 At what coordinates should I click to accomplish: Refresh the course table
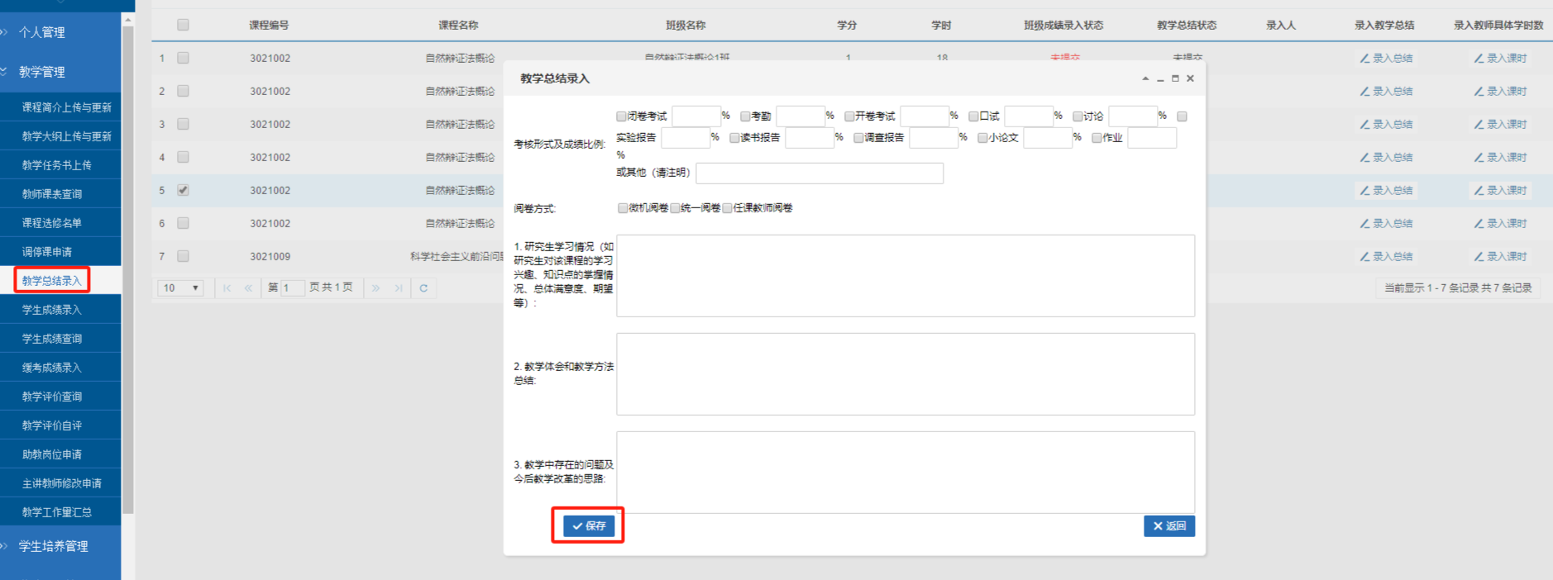423,288
